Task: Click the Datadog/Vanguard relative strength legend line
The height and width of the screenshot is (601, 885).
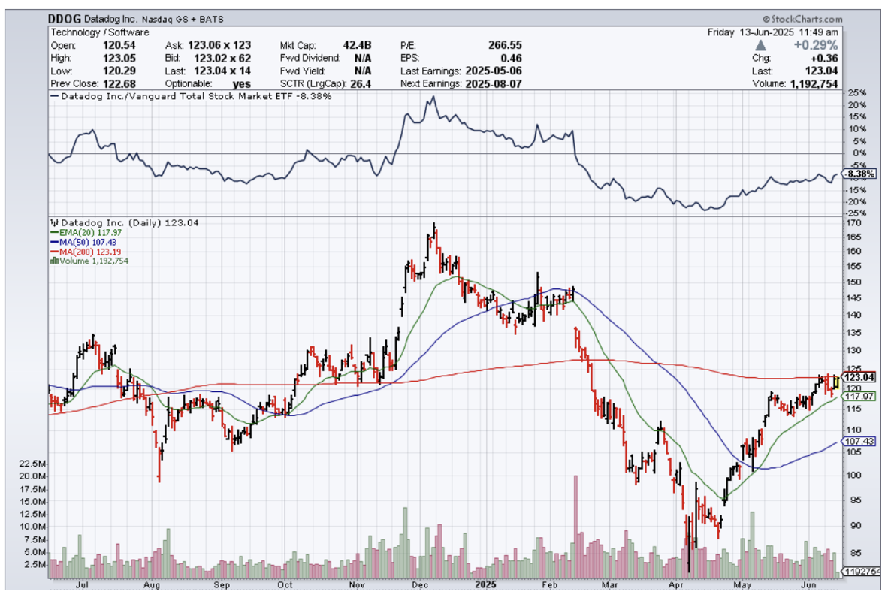Action: (191, 96)
